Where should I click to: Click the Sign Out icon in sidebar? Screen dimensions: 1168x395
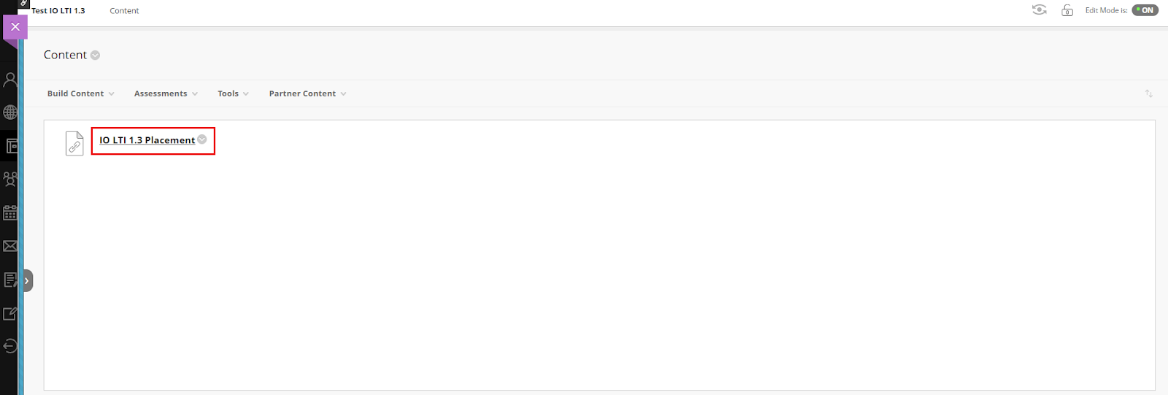coord(9,346)
